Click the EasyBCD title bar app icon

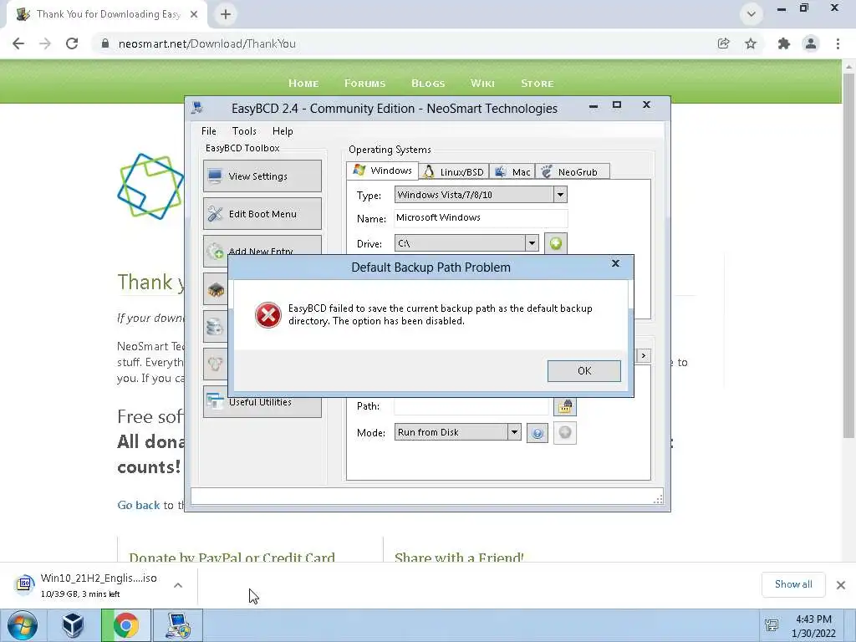pos(197,108)
